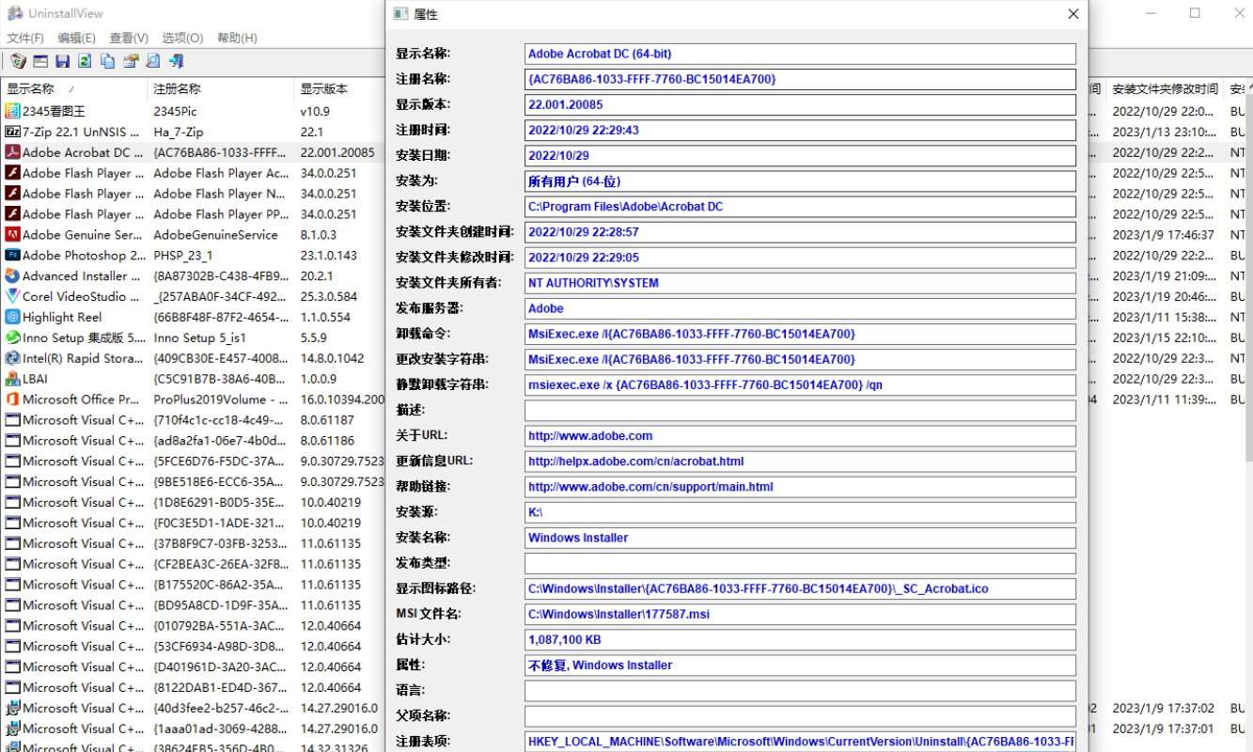Viewport: 1253px width, 752px height.
Task: Close the 属性 properties dialog
Action: tap(1073, 14)
